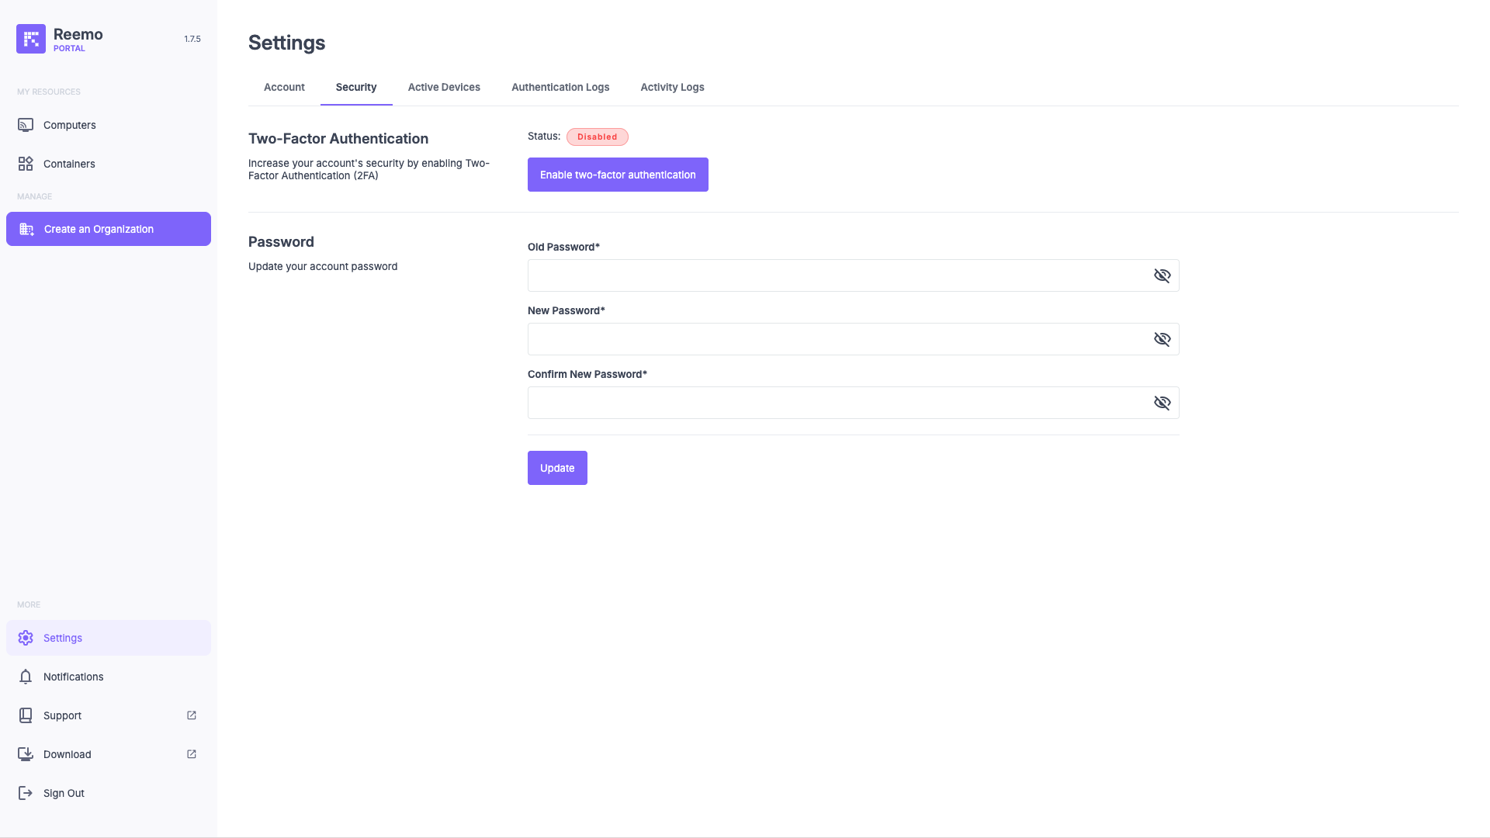Screen dimensions: 1490x838
Task: Toggle visibility of the New Password field
Action: tap(1162, 339)
